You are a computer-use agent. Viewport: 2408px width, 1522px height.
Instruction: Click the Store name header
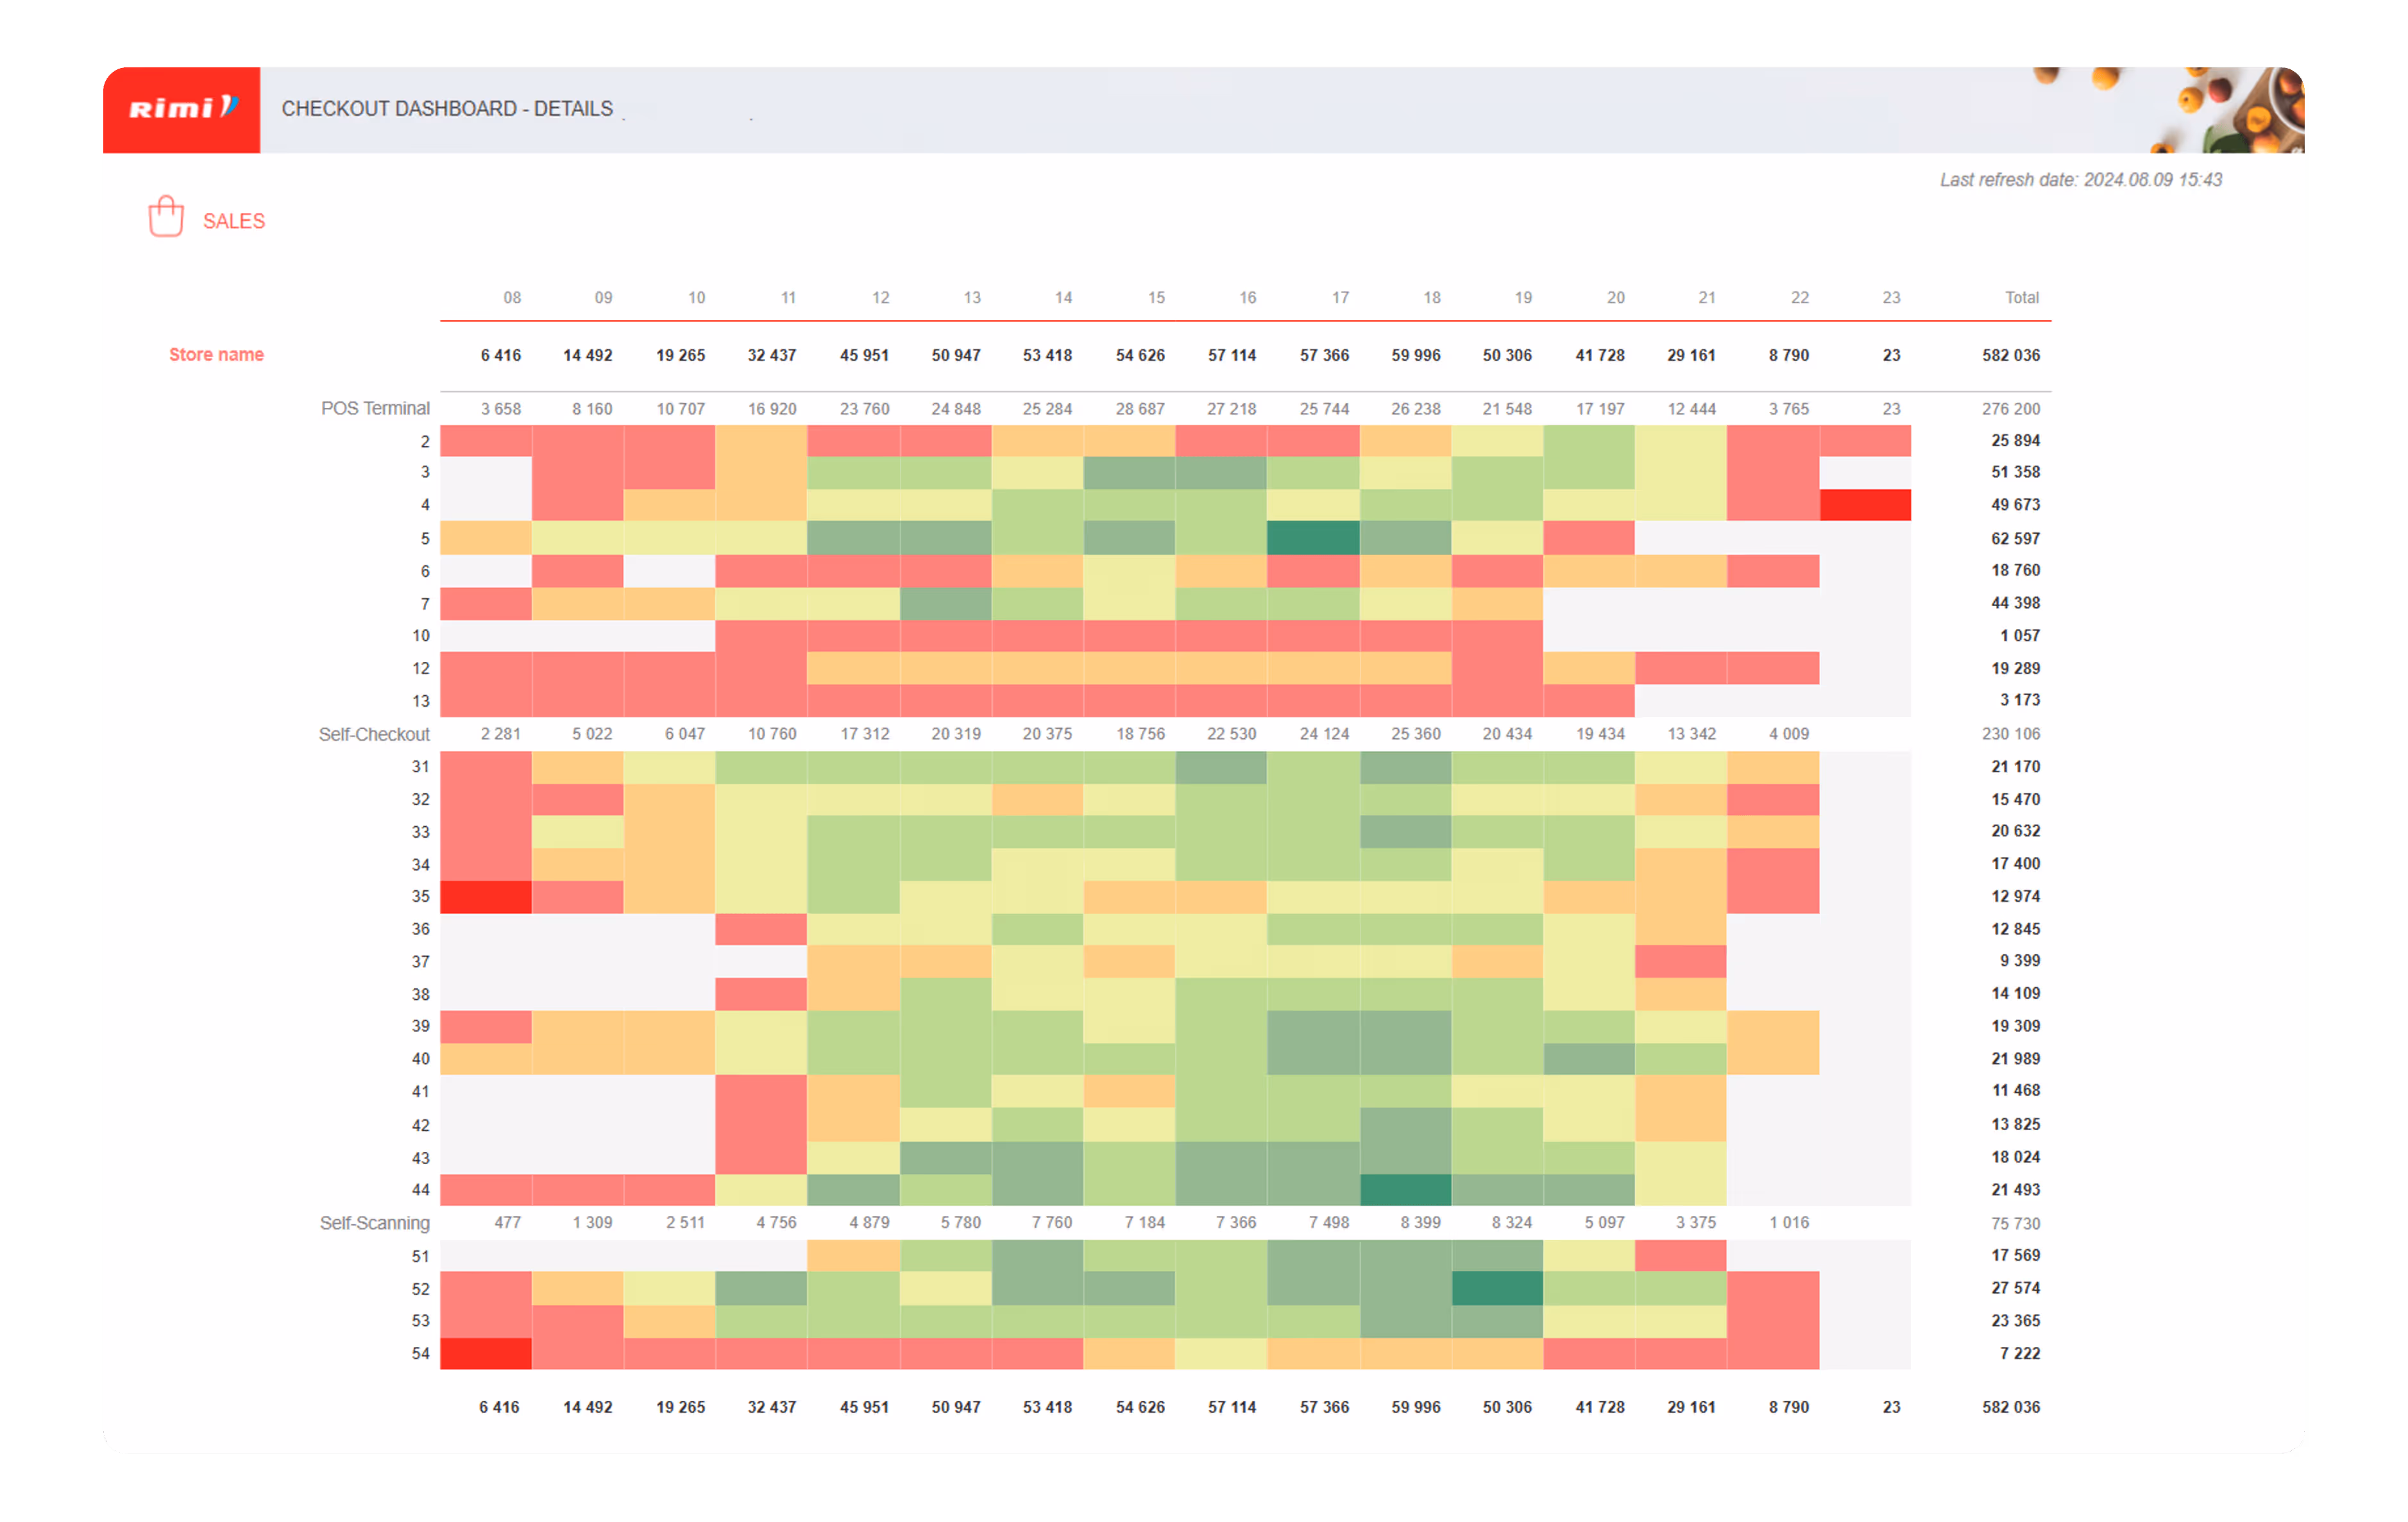216,354
